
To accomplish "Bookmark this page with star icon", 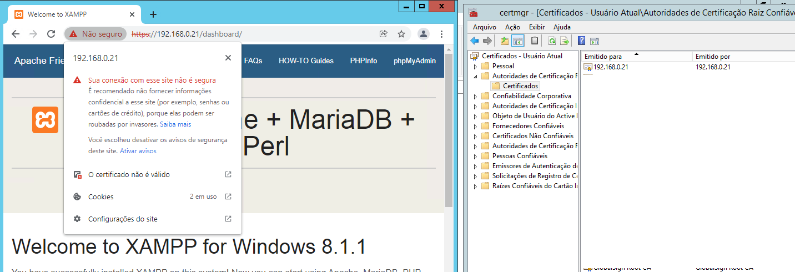I will click(x=401, y=34).
